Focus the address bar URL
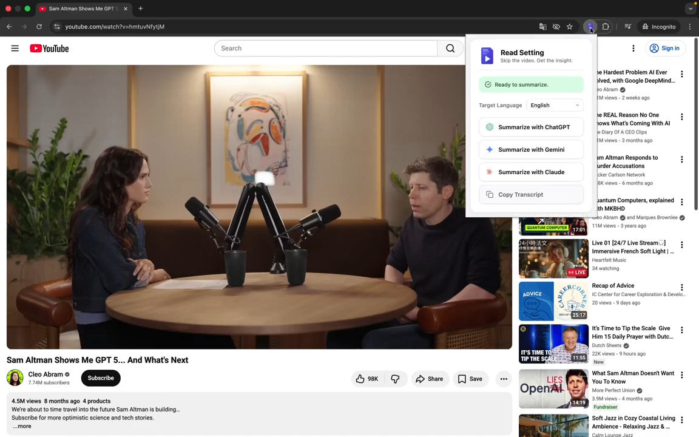Image resolution: width=699 pixels, height=437 pixels. tap(115, 27)
